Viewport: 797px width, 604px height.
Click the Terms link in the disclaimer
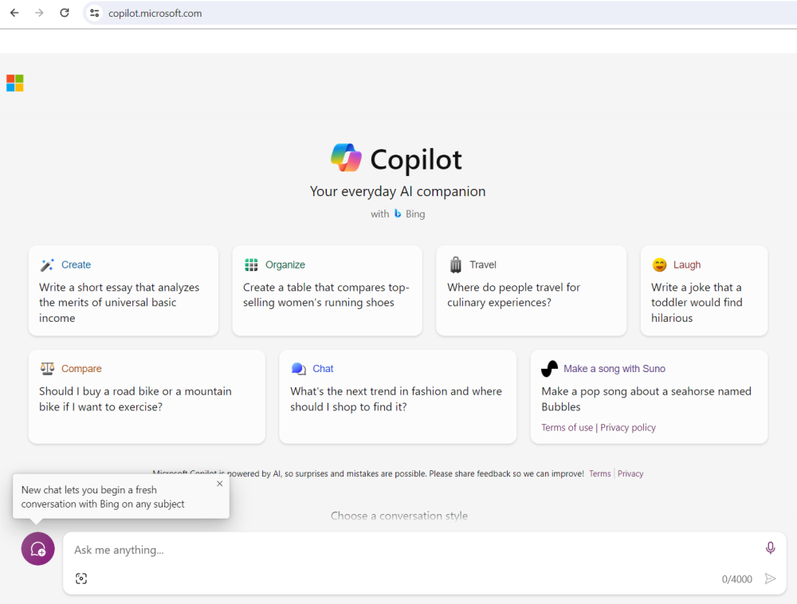pos(599,473)
